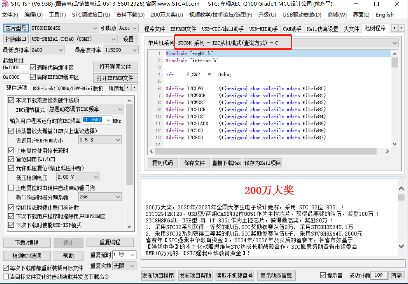
Task: Click code editor scroll down arrow
Action: (395, 144)
